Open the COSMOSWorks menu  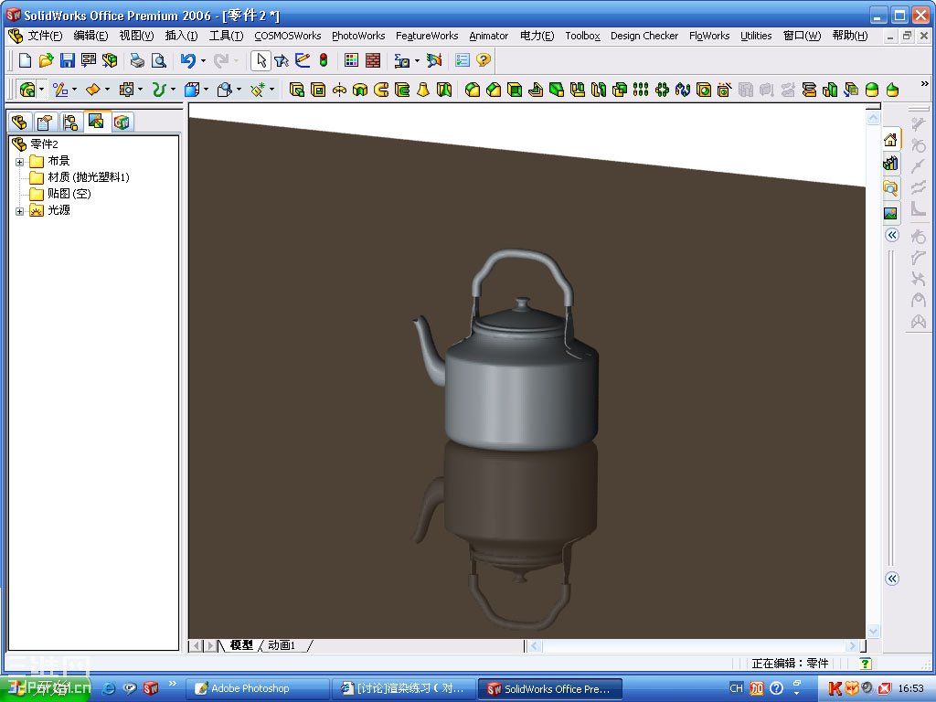(287, 36)
